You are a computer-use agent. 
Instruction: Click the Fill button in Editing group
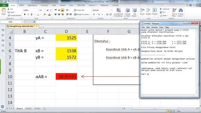(x=163, y=12)
